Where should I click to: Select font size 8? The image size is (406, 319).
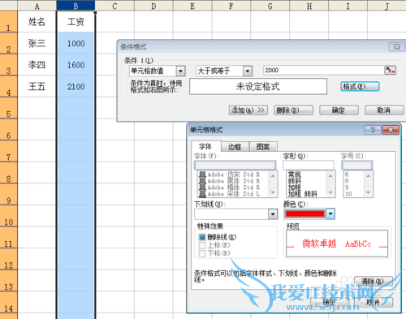[347, 181]
